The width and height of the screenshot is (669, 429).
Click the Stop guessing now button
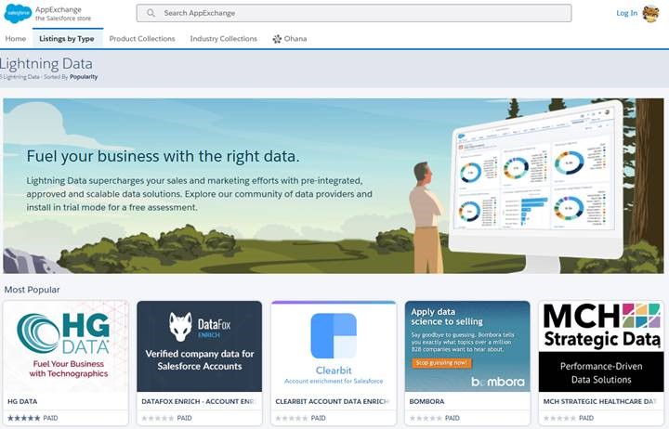point(441,363)
